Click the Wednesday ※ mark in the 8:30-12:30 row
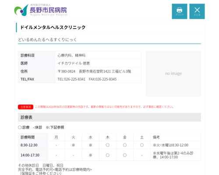 point(91,145)
